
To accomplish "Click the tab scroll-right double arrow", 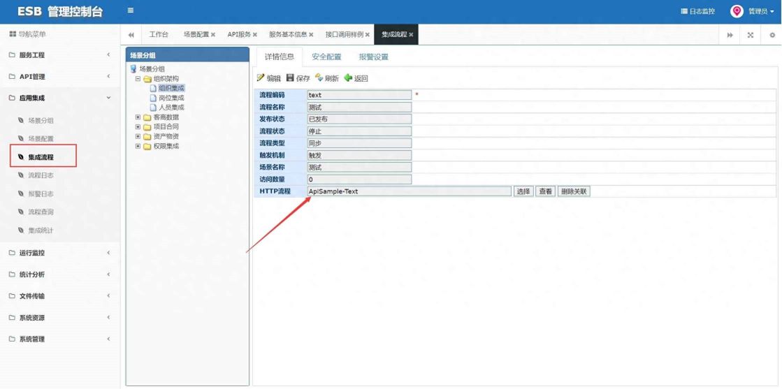I will [x=730, y=35].
